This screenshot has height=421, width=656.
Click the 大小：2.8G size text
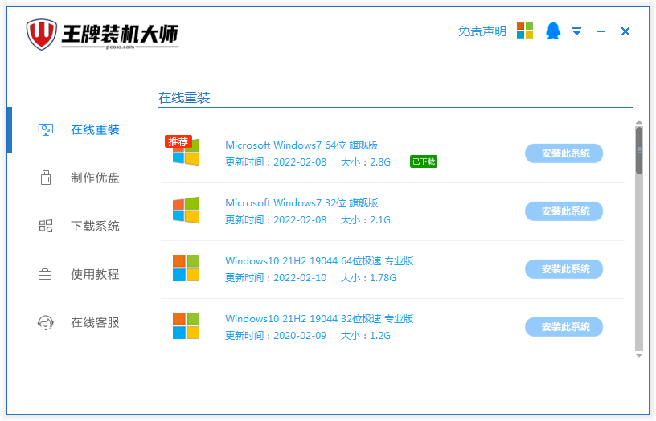[x=366, y=162]
